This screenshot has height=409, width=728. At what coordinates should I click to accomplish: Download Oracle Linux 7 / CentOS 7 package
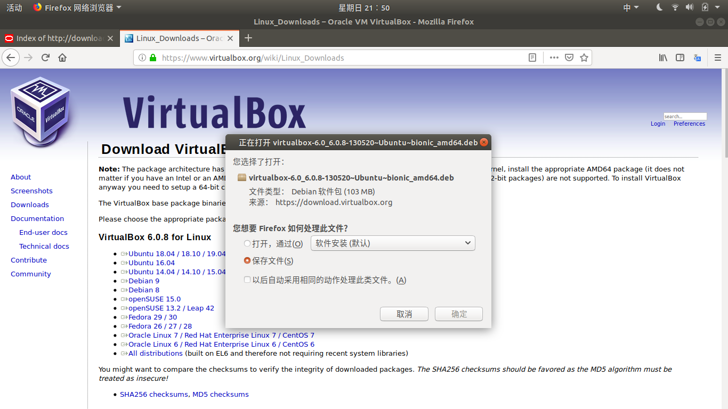coord(221,335)
